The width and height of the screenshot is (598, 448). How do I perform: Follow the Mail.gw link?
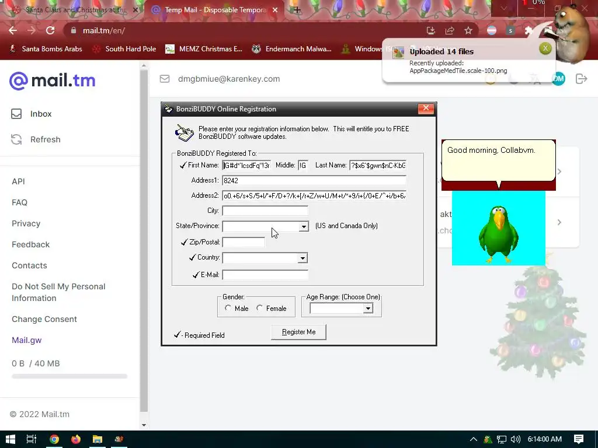27,340
